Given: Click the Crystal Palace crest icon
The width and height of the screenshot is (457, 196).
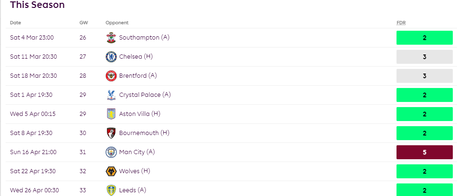Looking at the screenshot, I should (x=111, y=95).
